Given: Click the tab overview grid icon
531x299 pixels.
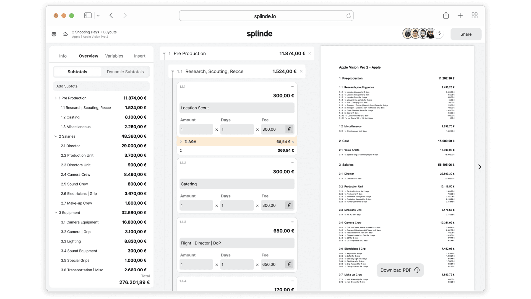Looking at the screenshot, I should pyautogui.click(x=475, y=16).
